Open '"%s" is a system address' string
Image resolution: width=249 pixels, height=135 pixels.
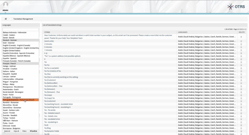63,56
